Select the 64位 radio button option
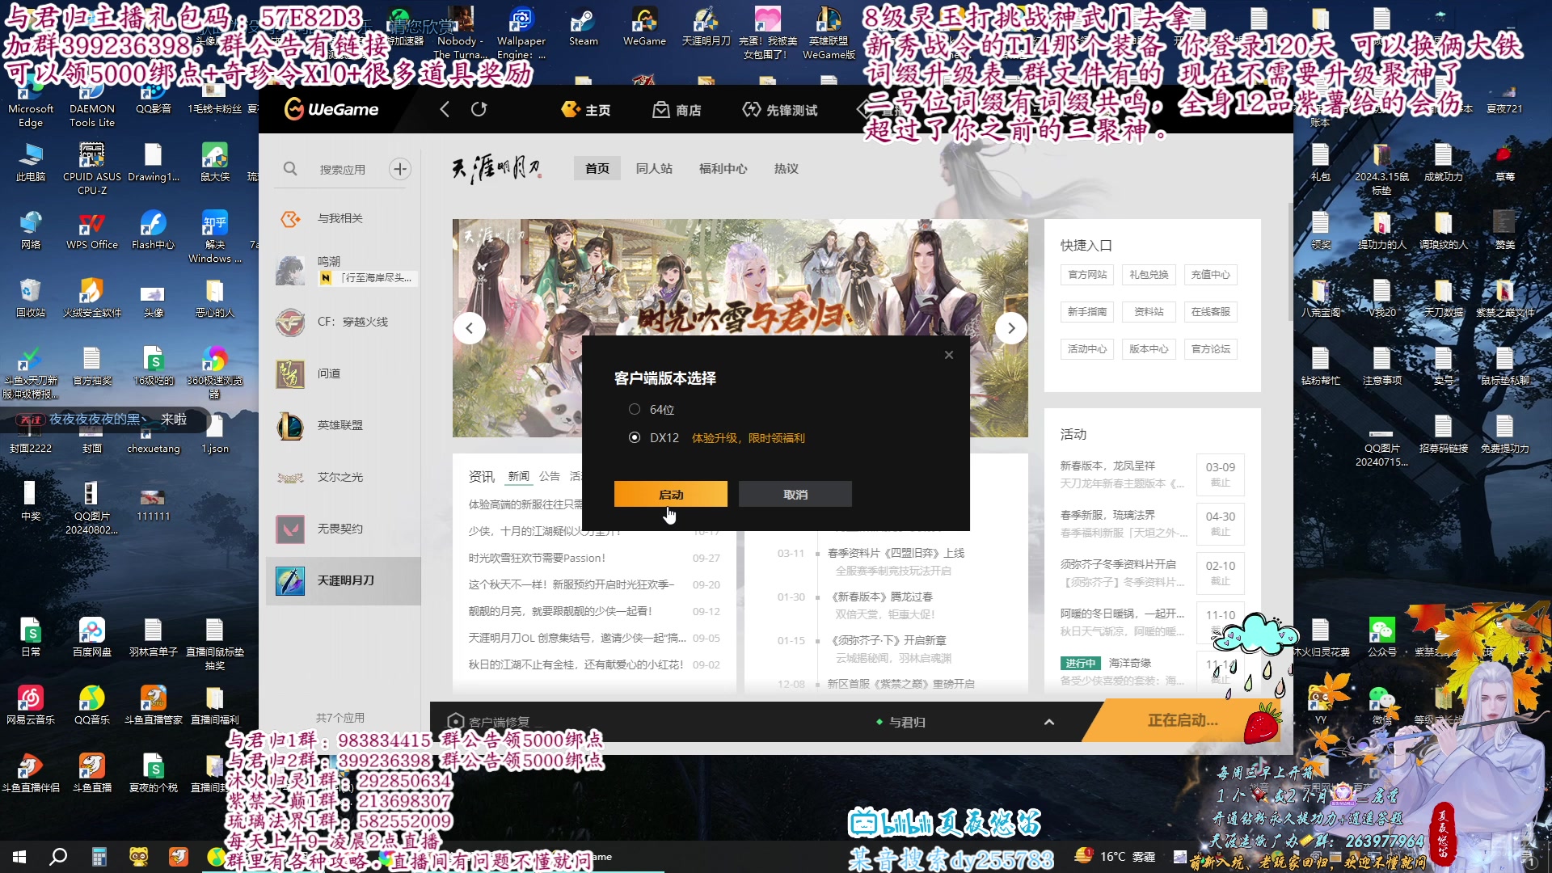 (635, 409)
